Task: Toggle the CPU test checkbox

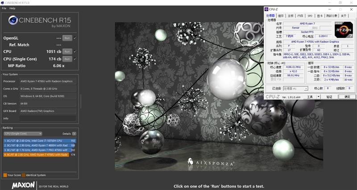Action: [x=75, y=52]
